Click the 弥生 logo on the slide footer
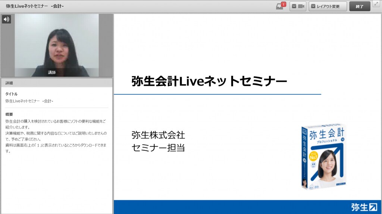This screenshot has width=382, height=214. coord(364,207)
